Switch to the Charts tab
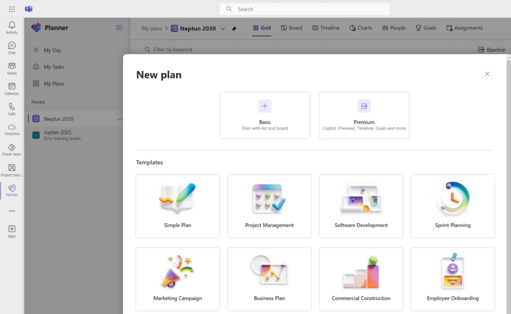The image size is (511, 314). click(360, 28)
